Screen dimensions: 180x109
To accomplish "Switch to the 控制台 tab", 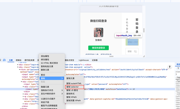I will pos(19,60).
